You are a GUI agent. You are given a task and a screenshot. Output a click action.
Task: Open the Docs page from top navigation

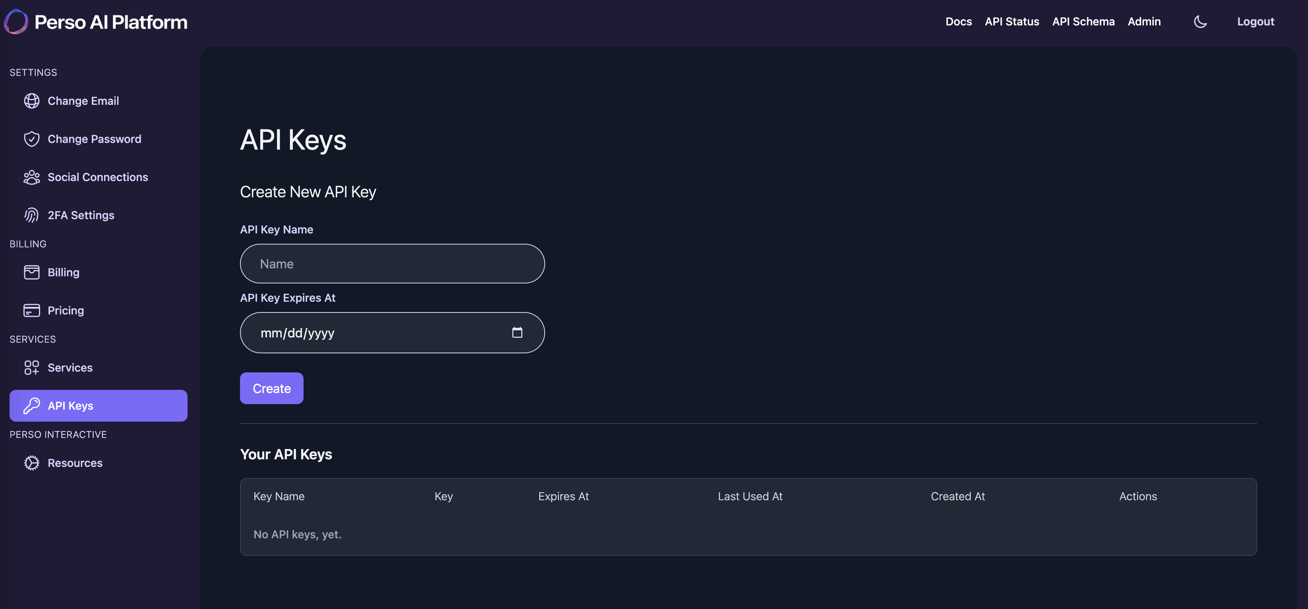(958, 21)
